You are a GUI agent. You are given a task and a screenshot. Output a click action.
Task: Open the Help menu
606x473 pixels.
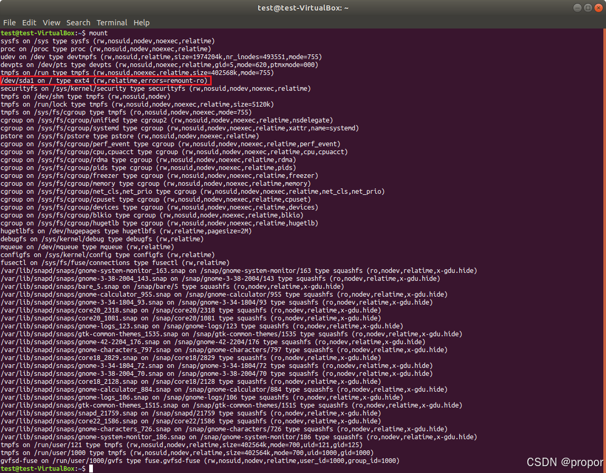pos(141,23)
